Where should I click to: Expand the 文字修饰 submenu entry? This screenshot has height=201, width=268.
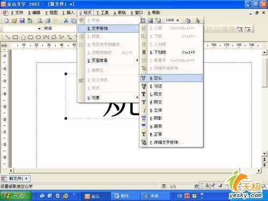click(x=108, y=28)
